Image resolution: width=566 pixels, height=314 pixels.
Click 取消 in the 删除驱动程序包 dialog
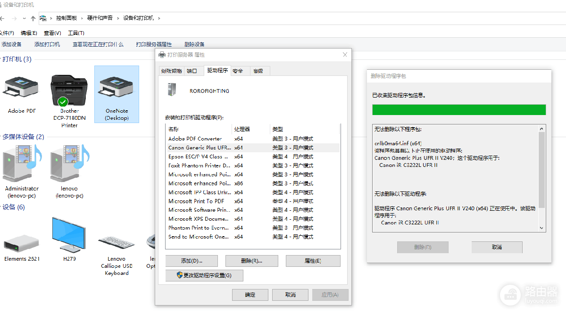click(497, 247)
